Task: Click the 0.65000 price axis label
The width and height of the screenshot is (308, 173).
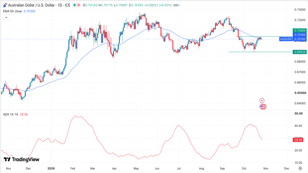Action: click(x=300, y=93)
